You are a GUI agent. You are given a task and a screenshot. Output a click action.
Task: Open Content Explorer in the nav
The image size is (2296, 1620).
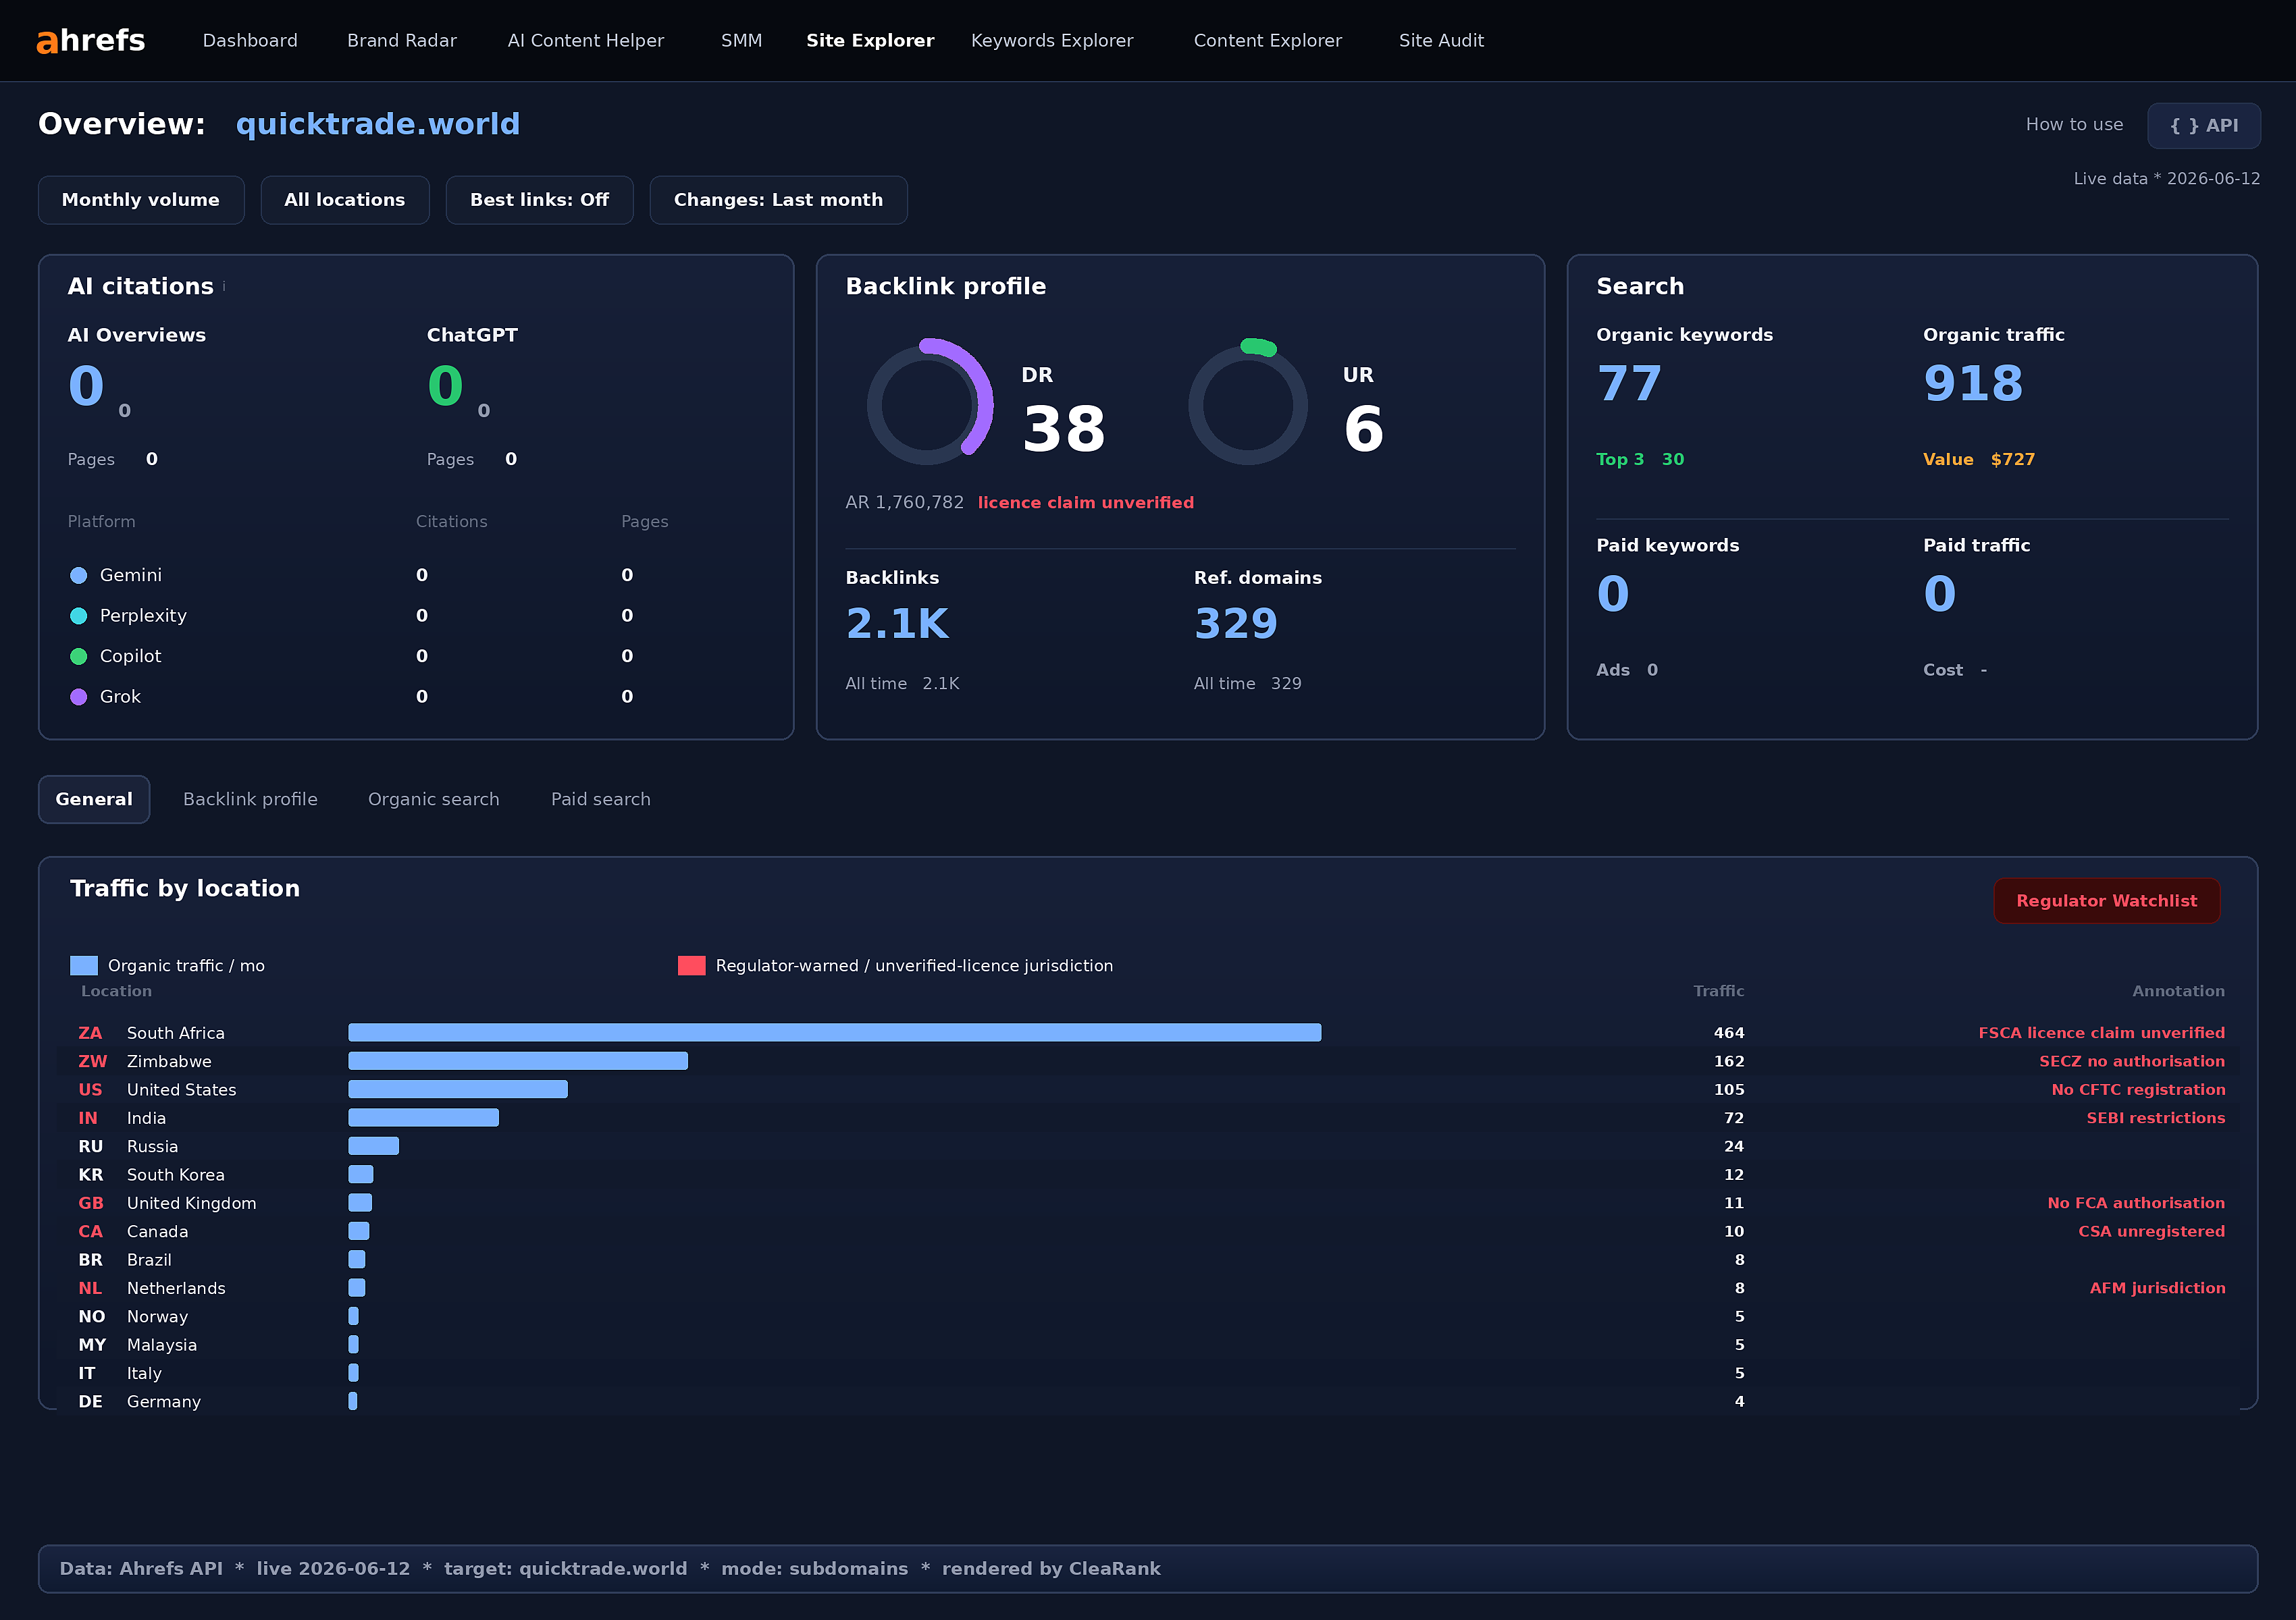tap(1268, 41)
